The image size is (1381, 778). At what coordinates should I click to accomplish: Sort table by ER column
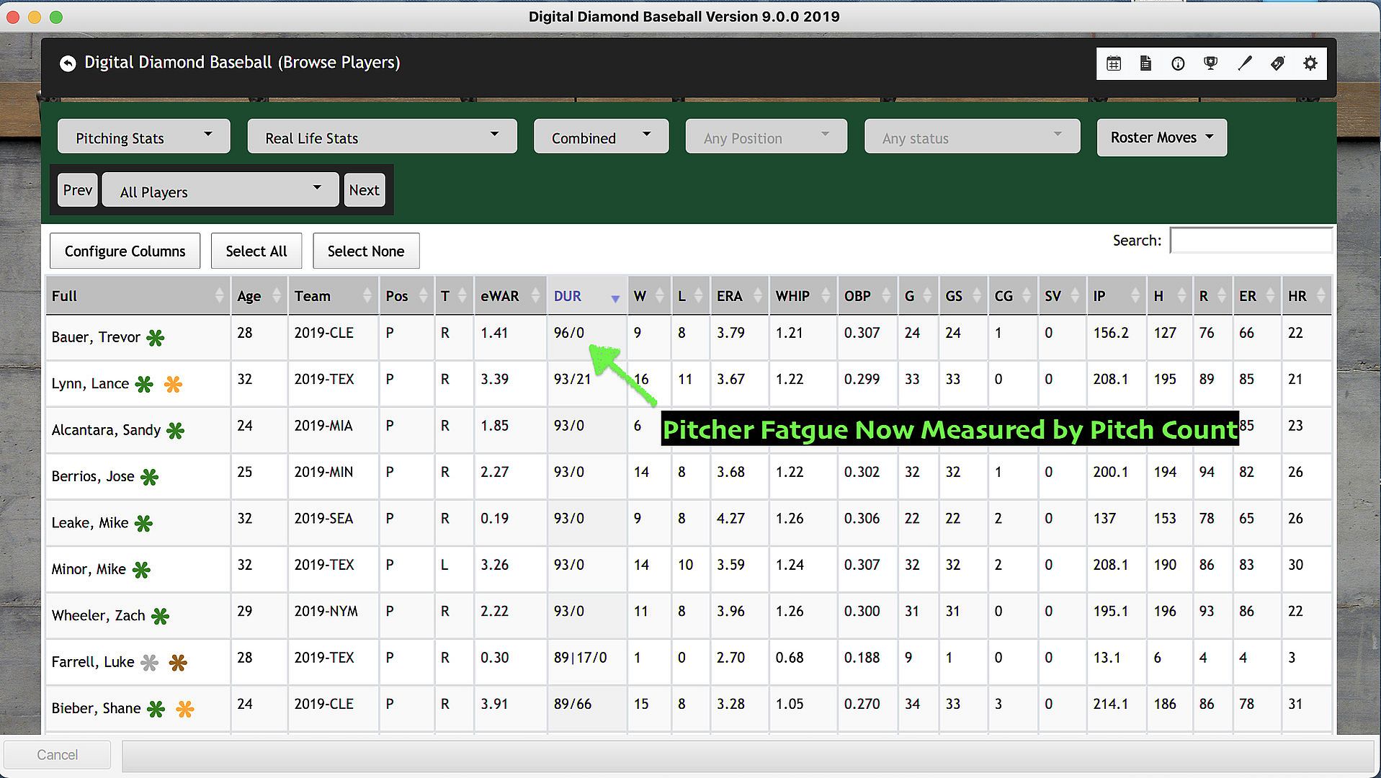click(1256, 295)
